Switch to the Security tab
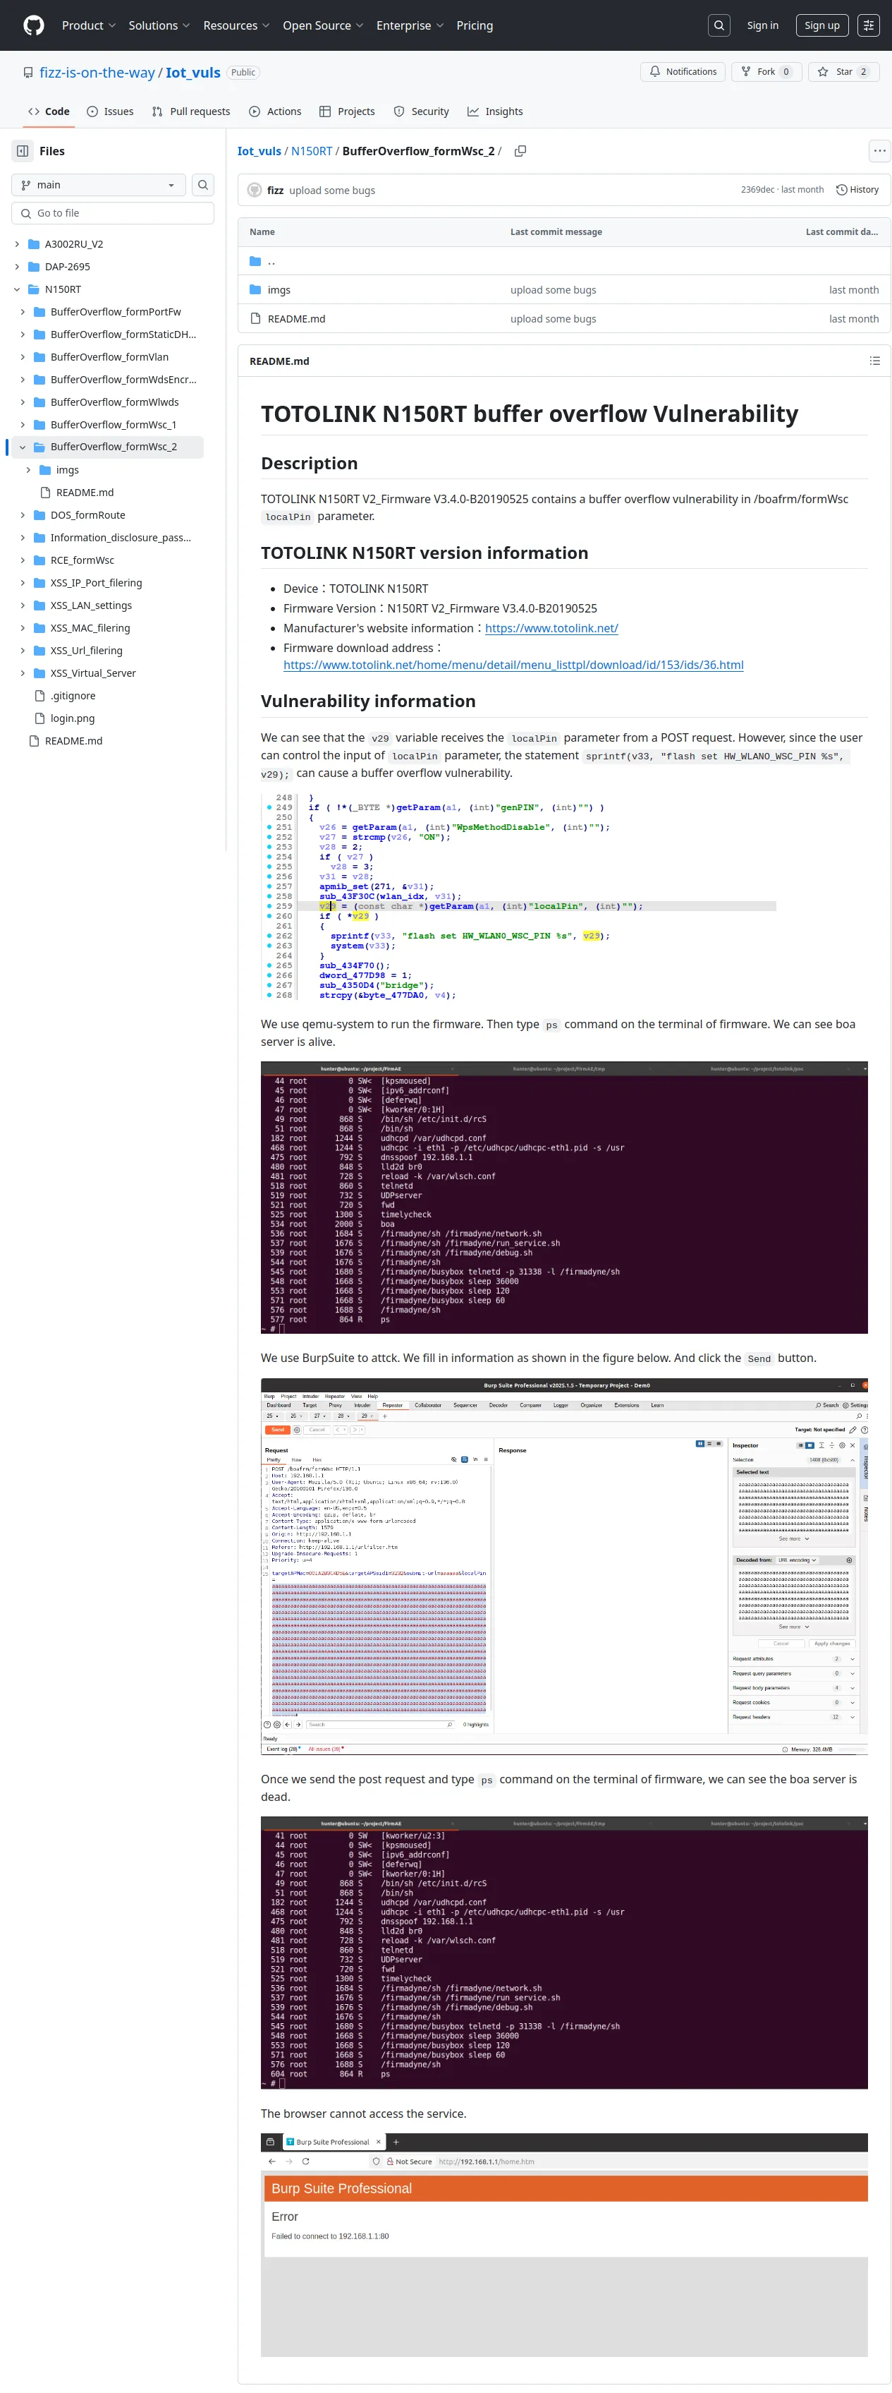 [422, 111]
